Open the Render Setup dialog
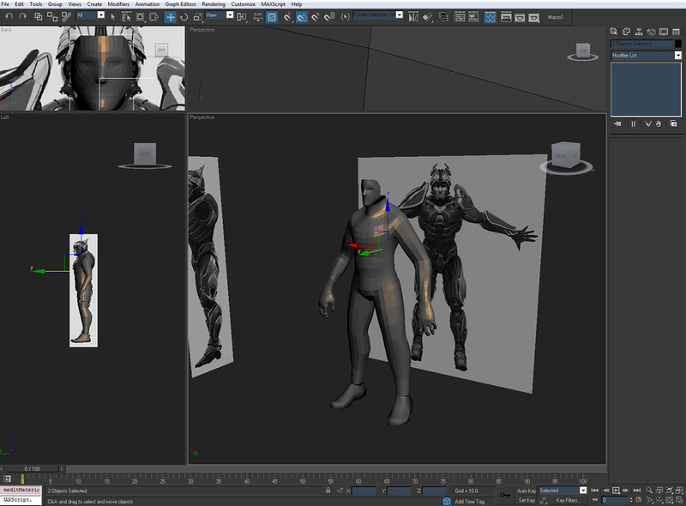 tap(506, 16)
